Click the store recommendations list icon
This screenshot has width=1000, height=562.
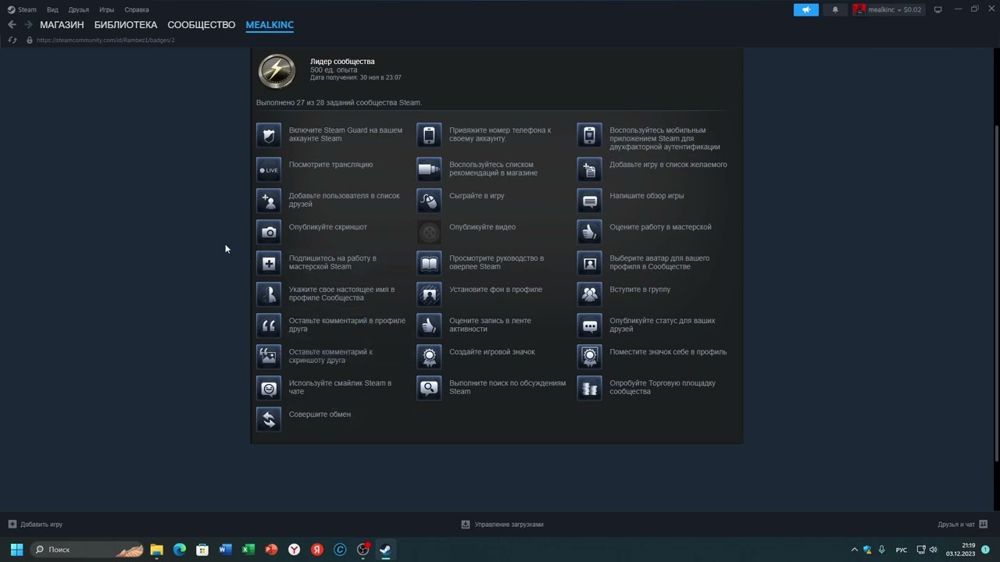pyautogui.click(x=429, y=169)
